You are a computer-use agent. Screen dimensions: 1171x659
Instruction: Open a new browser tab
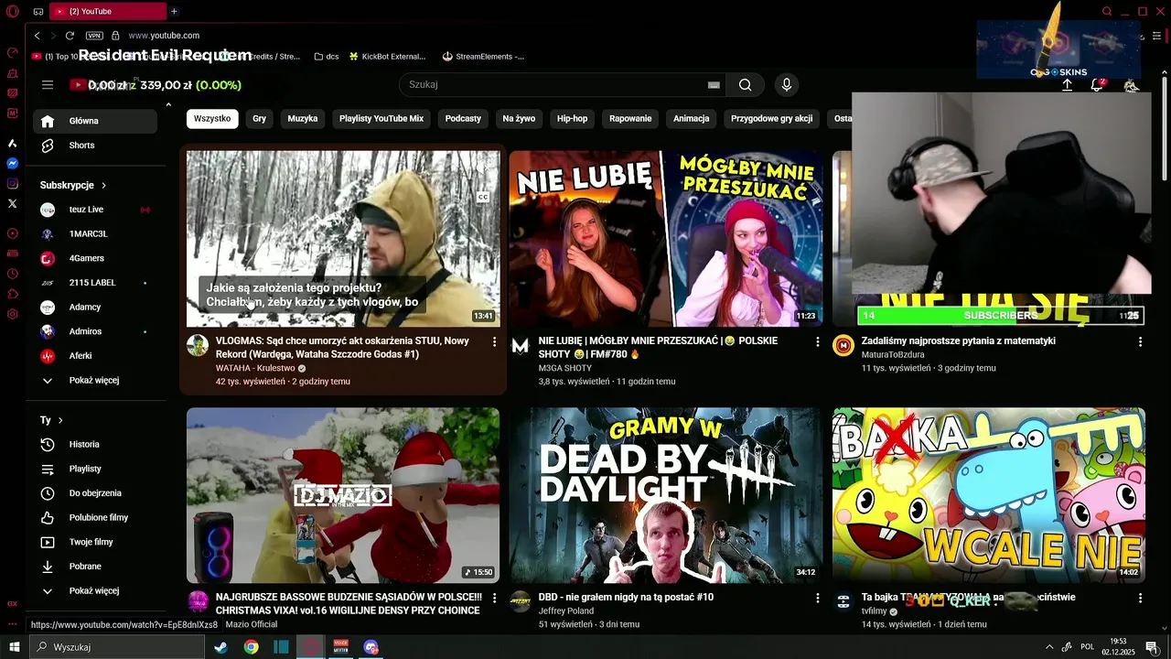coord(174,11)
